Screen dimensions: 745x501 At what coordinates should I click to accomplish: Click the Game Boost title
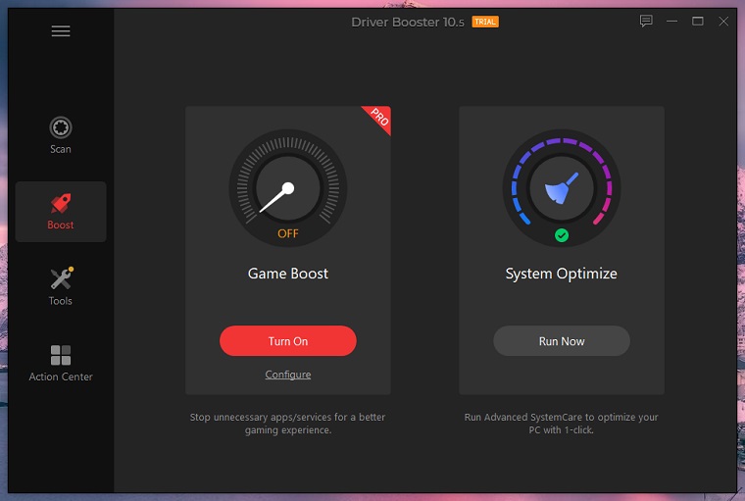[x=288, y=274]
